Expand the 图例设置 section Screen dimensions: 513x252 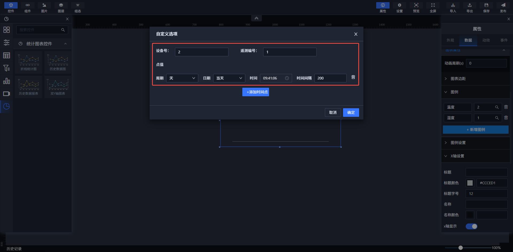tap(476, 143)
